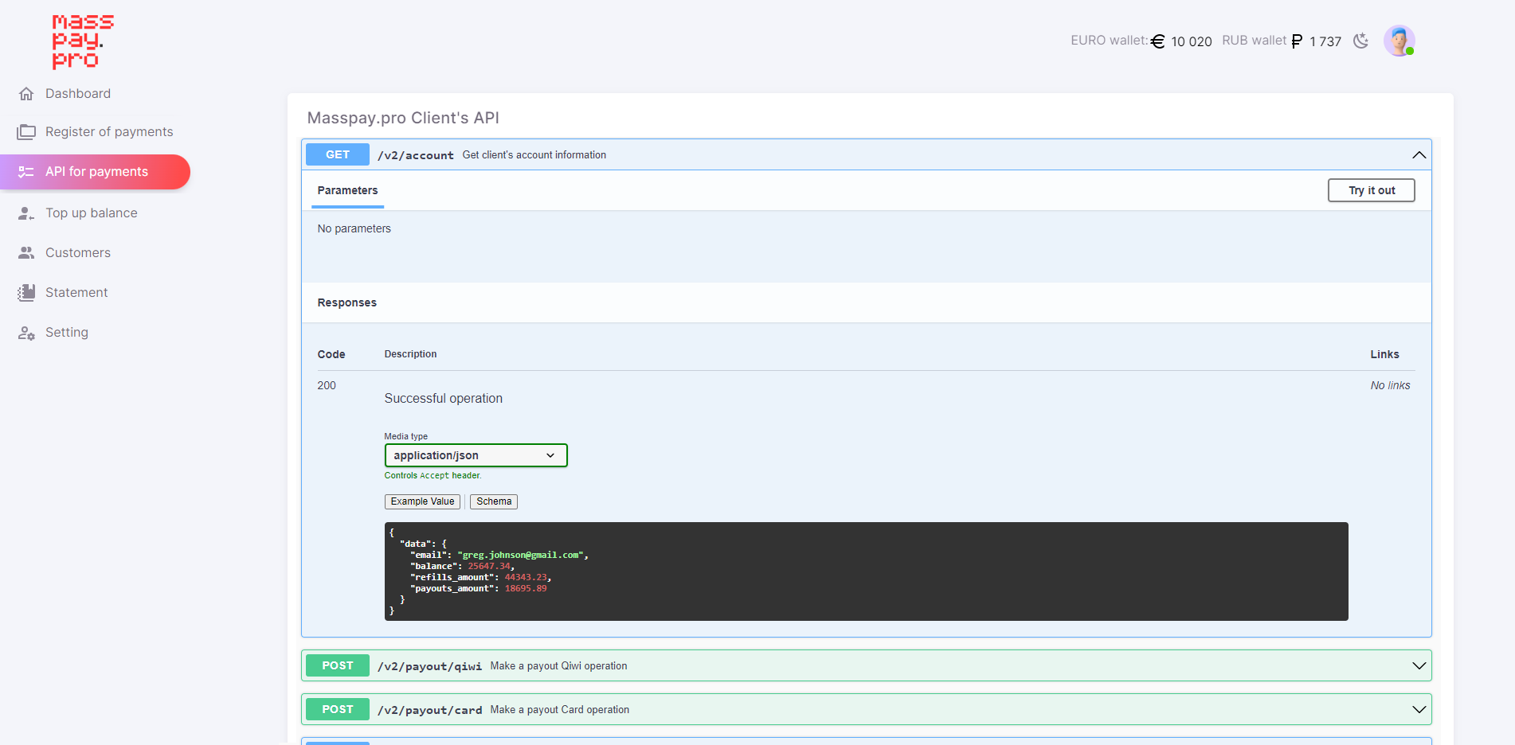Click the masspay.pro logo

(x=82, y=41)
